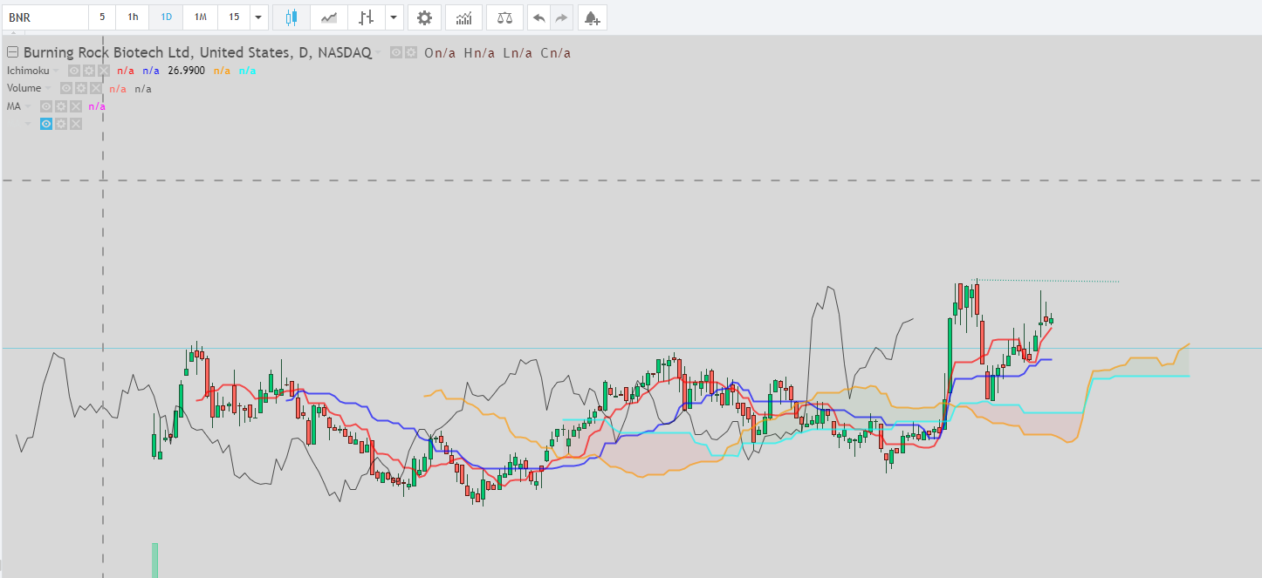1262x578 pixels.
Task: Remove the Ichimoku indicator with X
Action: point(104,71)
